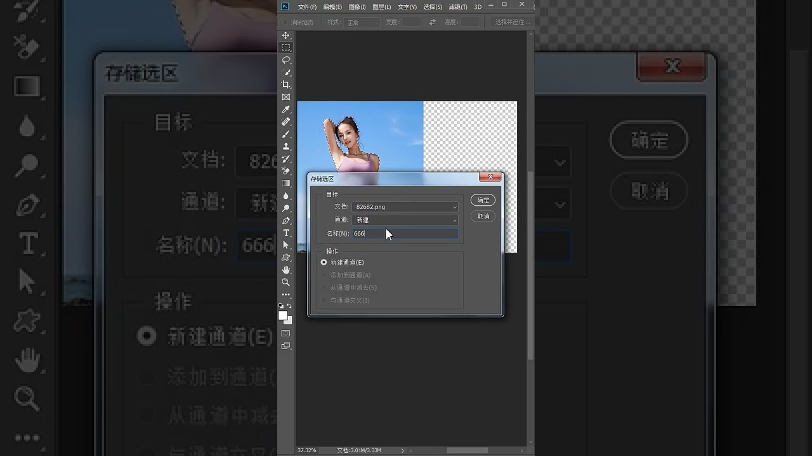
Task: Click the background color swatch
Action: click(289, 320)
